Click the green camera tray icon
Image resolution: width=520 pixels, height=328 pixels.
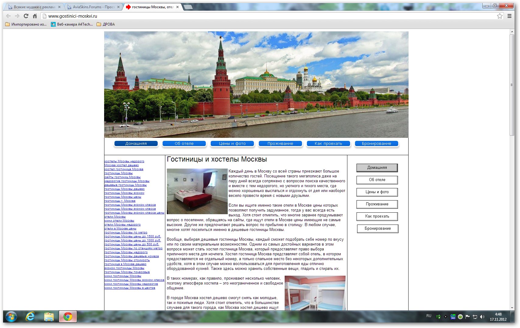438,317
